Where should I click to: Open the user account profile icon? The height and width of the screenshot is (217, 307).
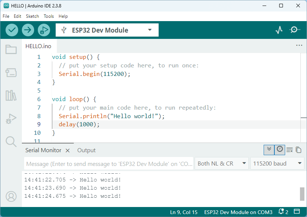[x=11, y=196]
